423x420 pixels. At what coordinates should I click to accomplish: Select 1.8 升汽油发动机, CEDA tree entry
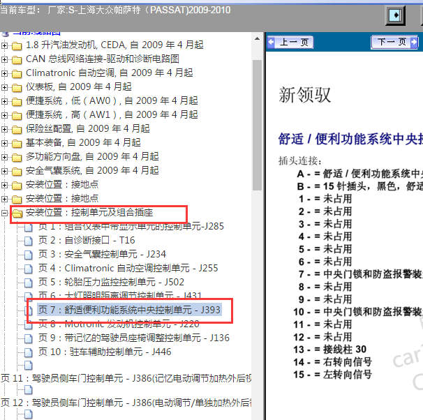pos(114,45)
